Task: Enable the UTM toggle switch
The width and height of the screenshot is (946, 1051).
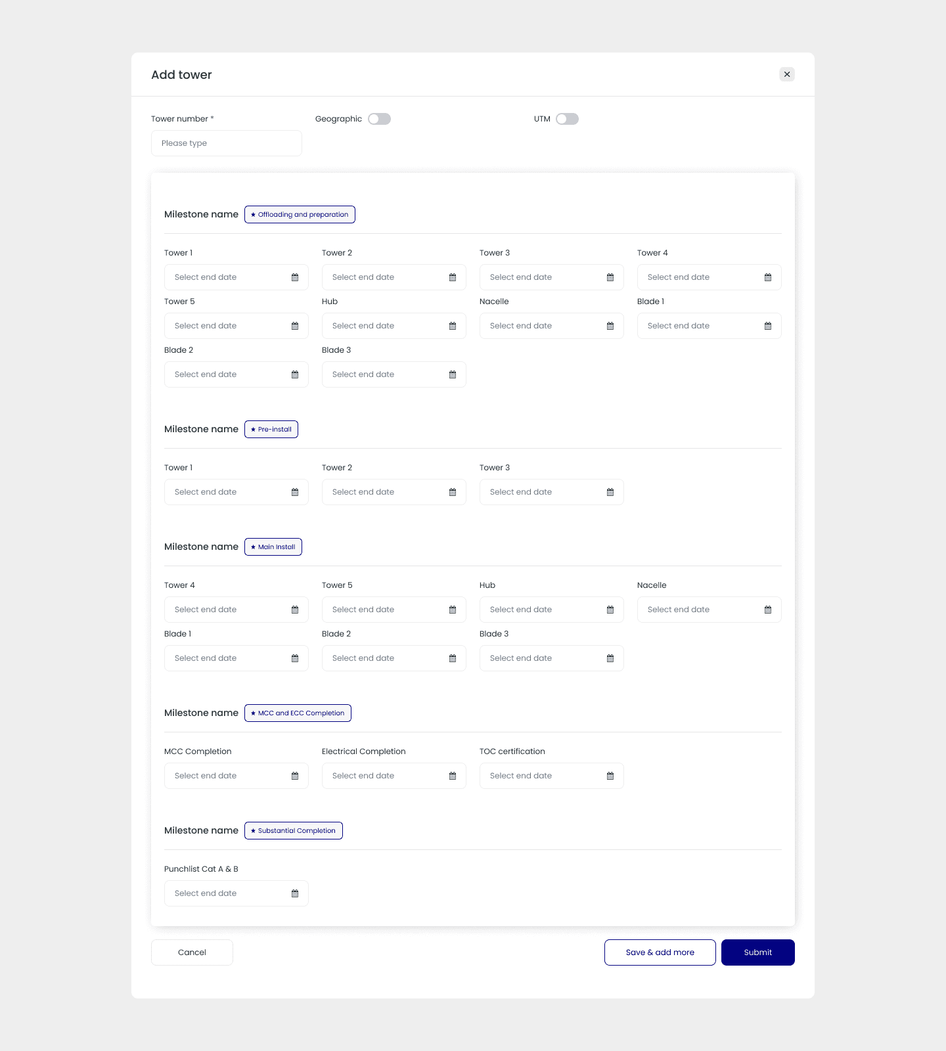Action: coord(567,119)
